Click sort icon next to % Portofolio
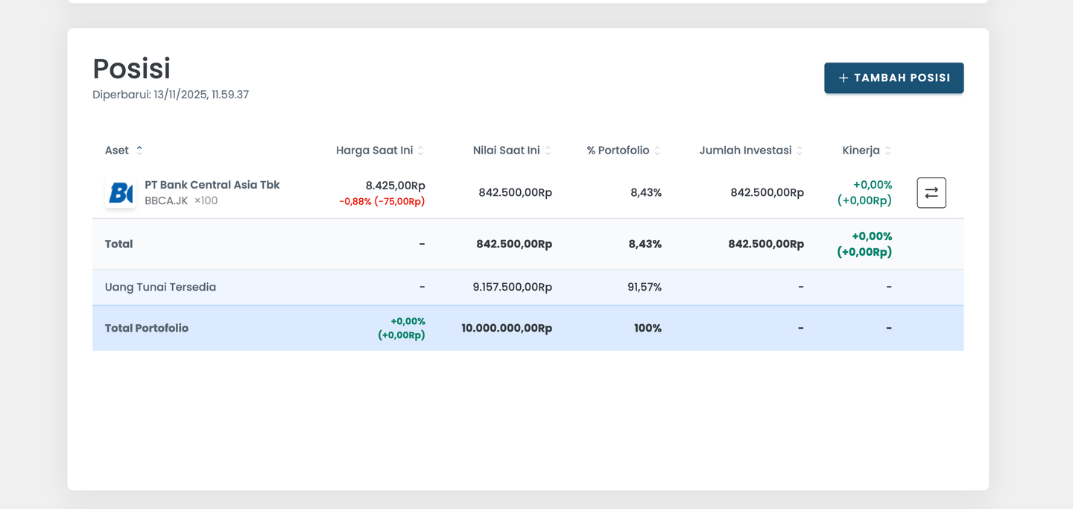 [657, 151]
